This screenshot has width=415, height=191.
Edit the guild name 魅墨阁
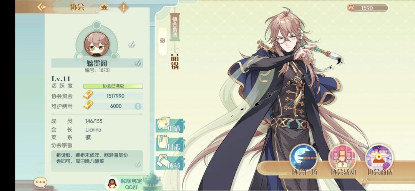[97, 63]
